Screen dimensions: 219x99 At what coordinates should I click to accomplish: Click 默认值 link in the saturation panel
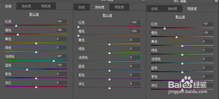107,15
